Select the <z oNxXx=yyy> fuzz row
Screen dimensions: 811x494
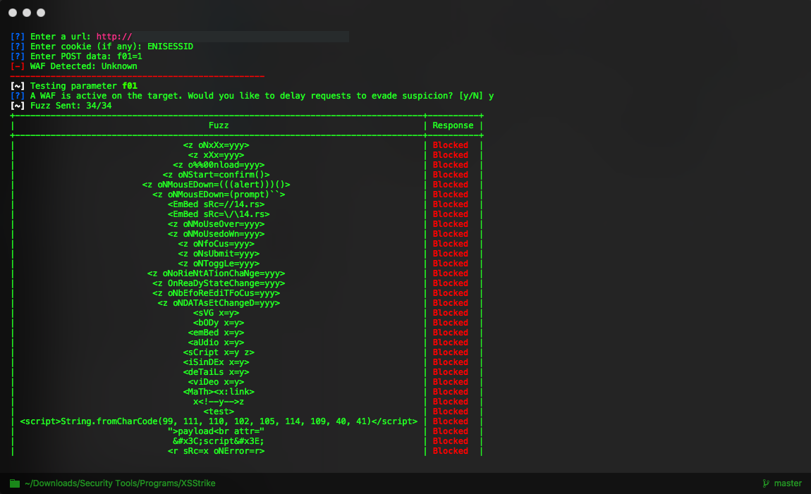pyautogui.click(x=216, y=145)
